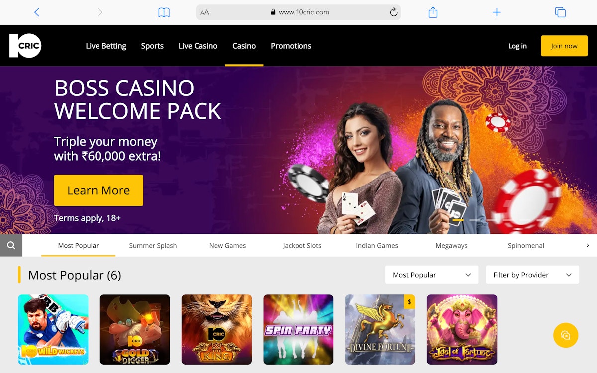Click the Learn More banner button
Image resolution: width=597 pixels, height=373 pixels.
pos(99,190)
